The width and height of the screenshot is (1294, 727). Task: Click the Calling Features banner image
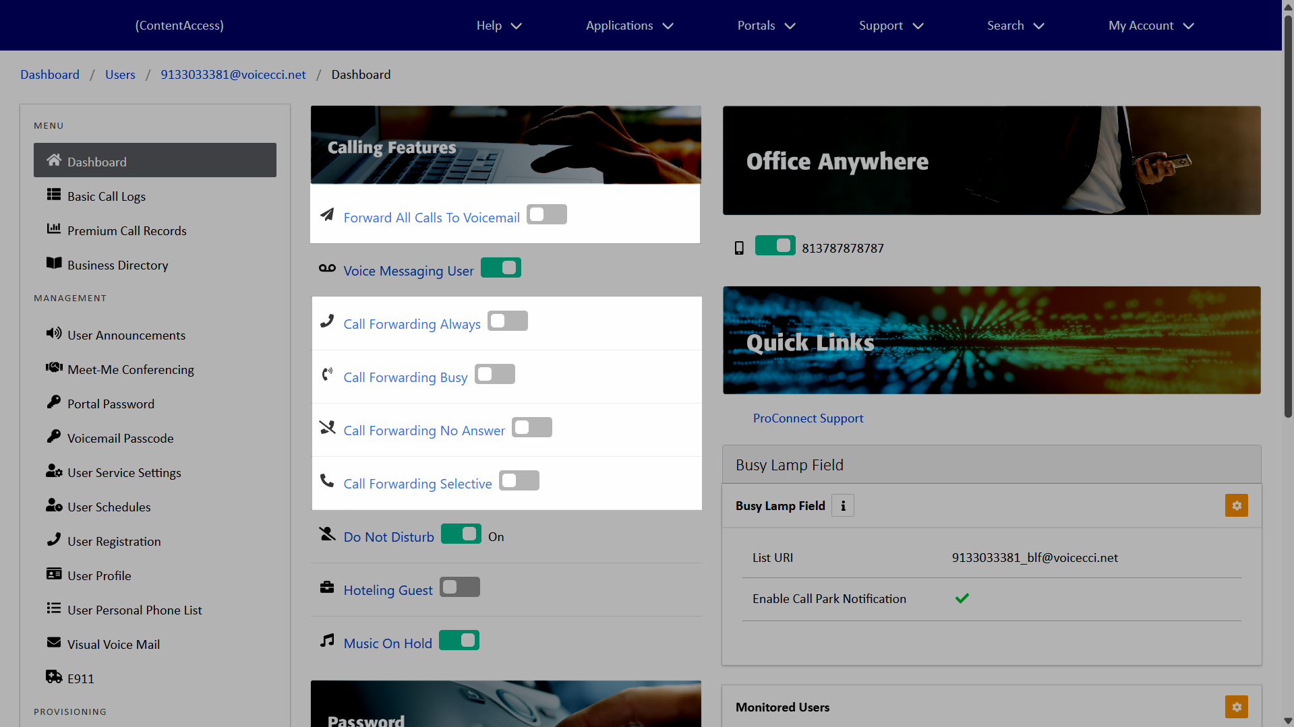pyautogui.click(x=506, y=145)
